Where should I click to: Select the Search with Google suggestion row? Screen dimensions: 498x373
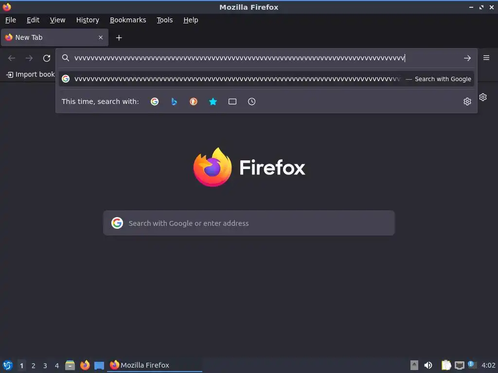pos(267,79)
